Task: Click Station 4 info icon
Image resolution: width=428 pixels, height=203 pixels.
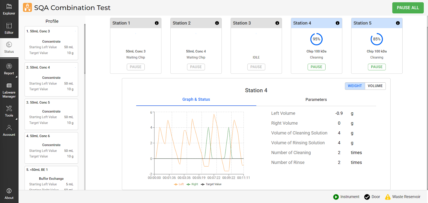Action: click(x=338, y=23)
